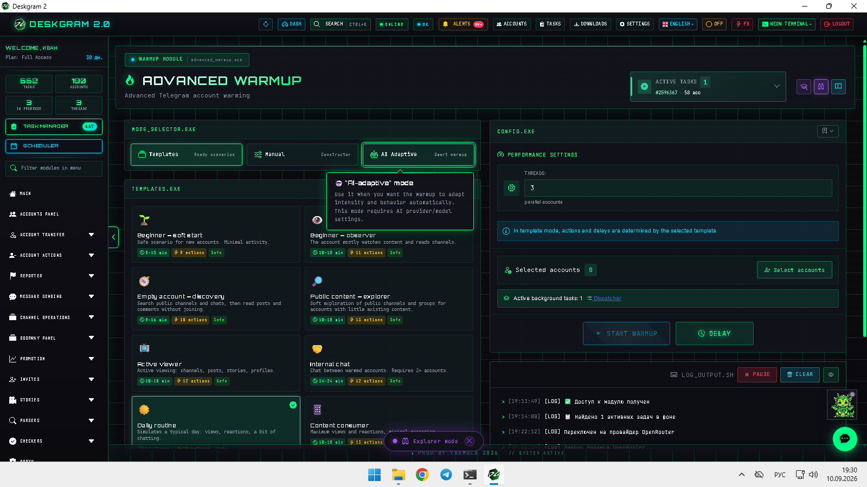
Task: Click the SEARCH field in the header
Action: point(341,24)
